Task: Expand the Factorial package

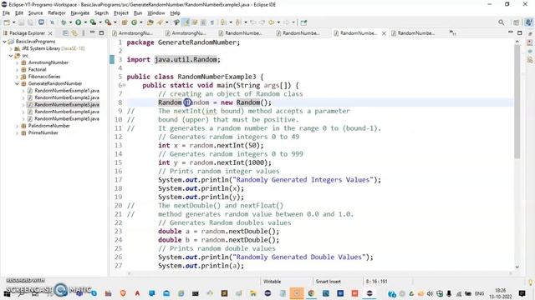Action: [x=17, y=70]
